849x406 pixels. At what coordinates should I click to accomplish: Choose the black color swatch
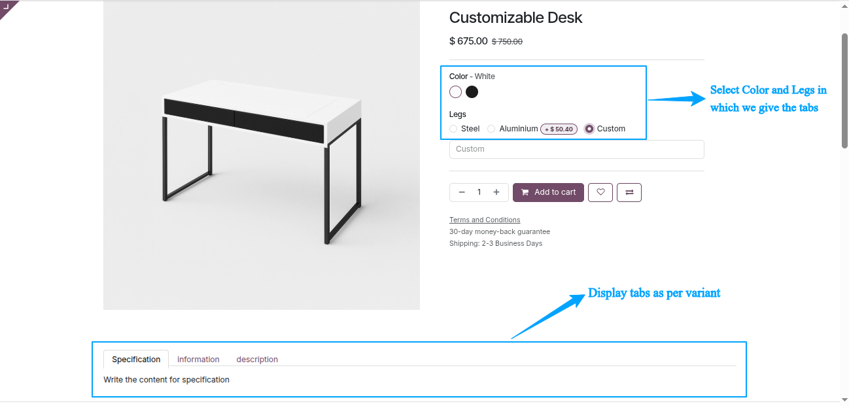[472, 92]
